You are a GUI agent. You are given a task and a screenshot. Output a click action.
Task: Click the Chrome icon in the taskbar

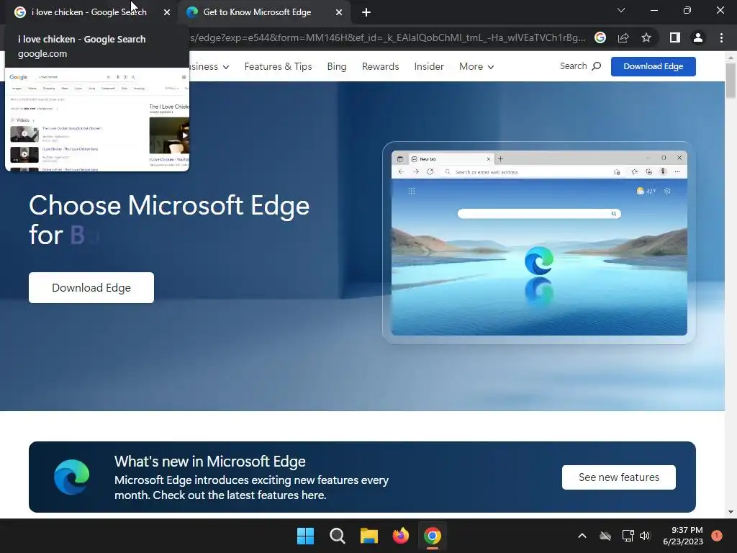click(x=433, y=536)
